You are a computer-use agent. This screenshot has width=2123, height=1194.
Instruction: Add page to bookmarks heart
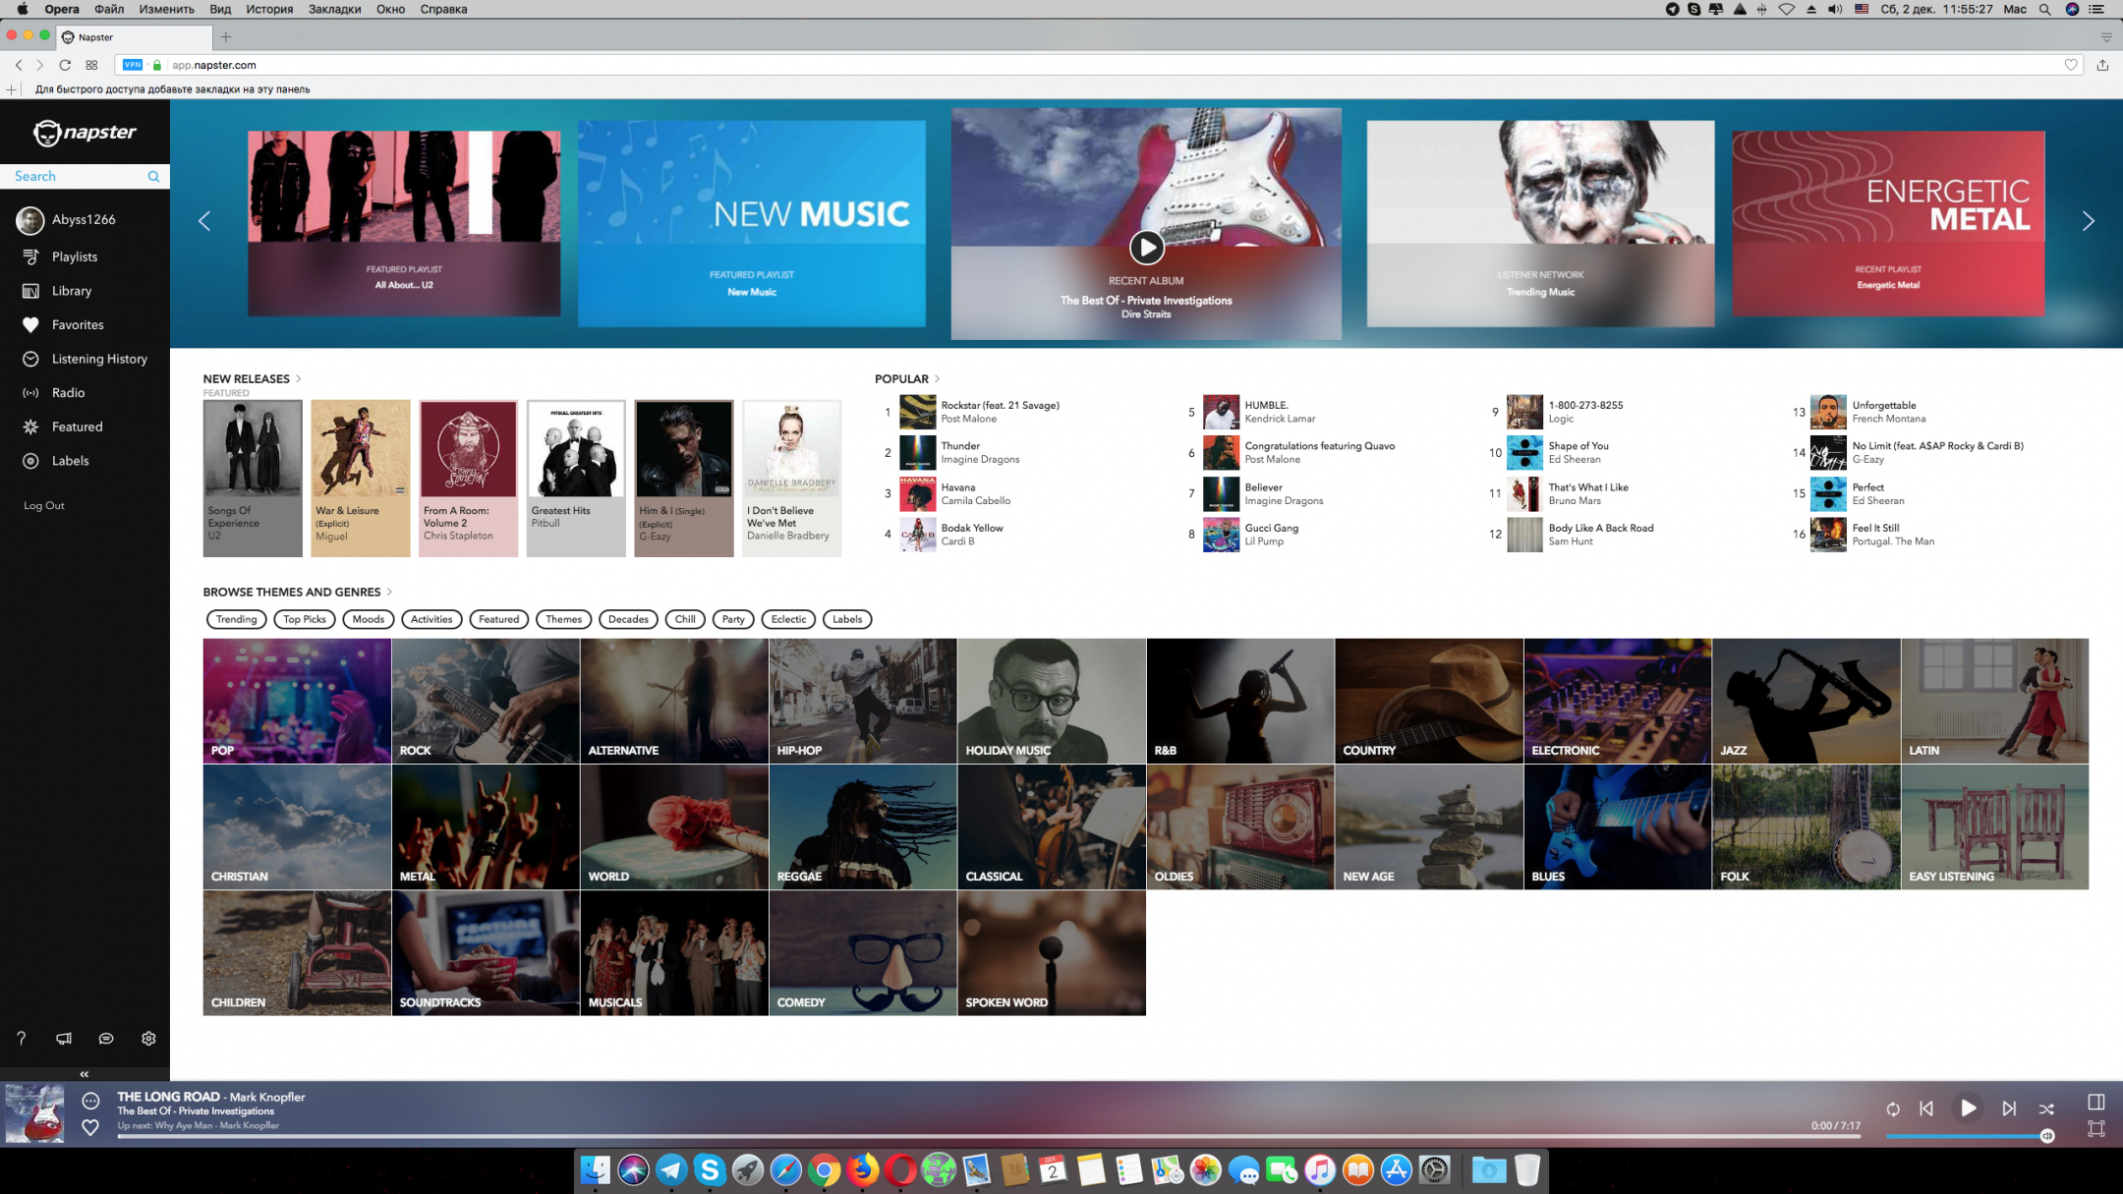coord(2071,65)
